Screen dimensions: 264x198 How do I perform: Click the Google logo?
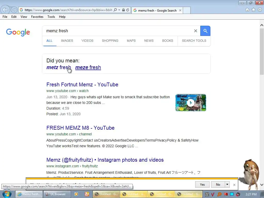click(18, 32)
